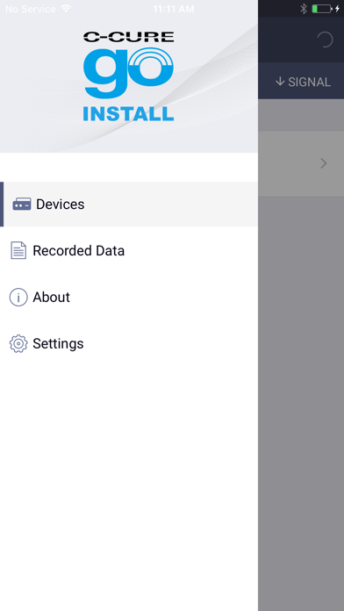
Task: Tap the loading spinner icon at top right
Action: (x=325, y=40)
